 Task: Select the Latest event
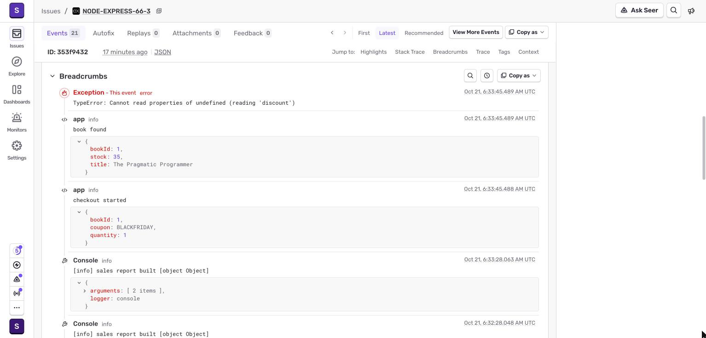pos(387,33)
